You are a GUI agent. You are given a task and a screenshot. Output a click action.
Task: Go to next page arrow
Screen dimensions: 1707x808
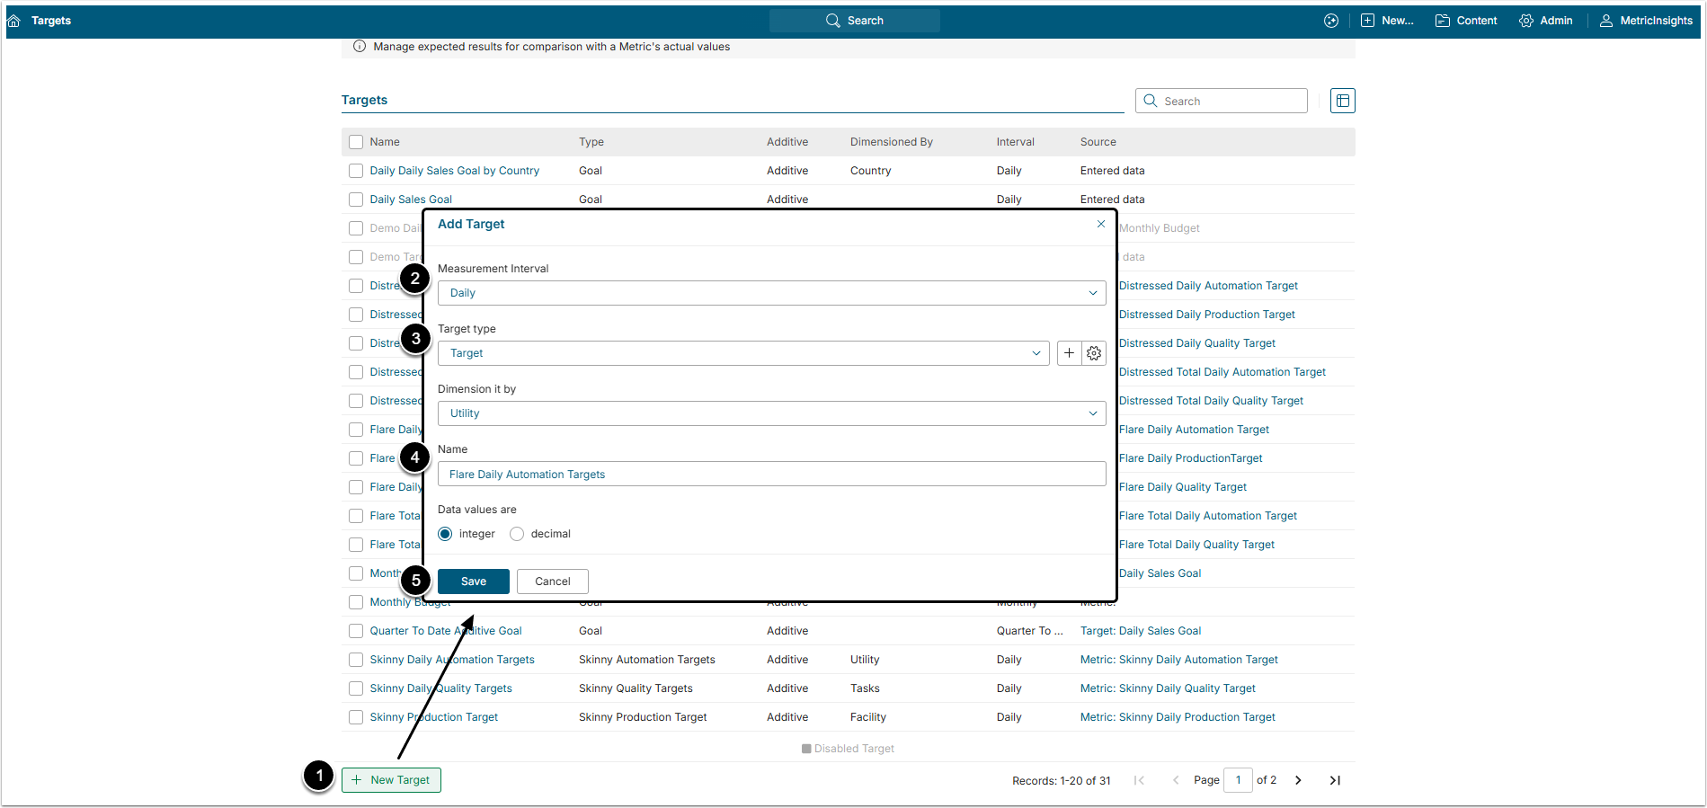coord(1298,780)
